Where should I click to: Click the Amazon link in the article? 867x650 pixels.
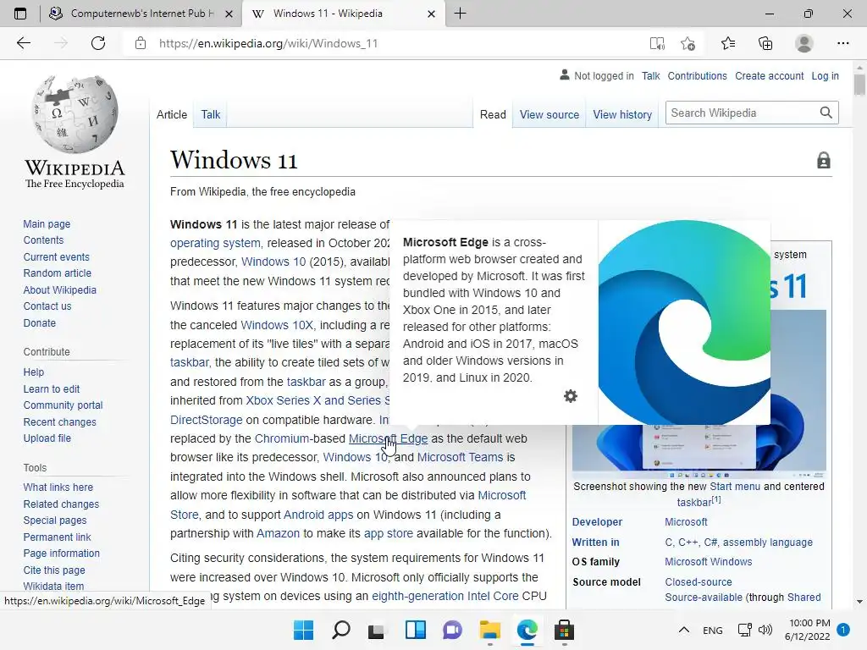click(278, 533)
